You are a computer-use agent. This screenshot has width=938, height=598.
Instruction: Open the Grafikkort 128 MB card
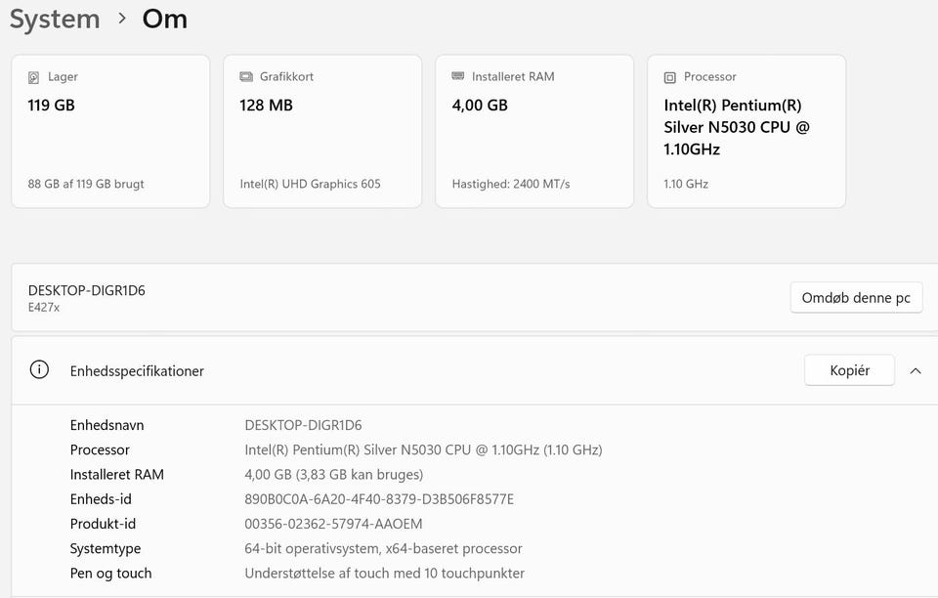point(322,131)
